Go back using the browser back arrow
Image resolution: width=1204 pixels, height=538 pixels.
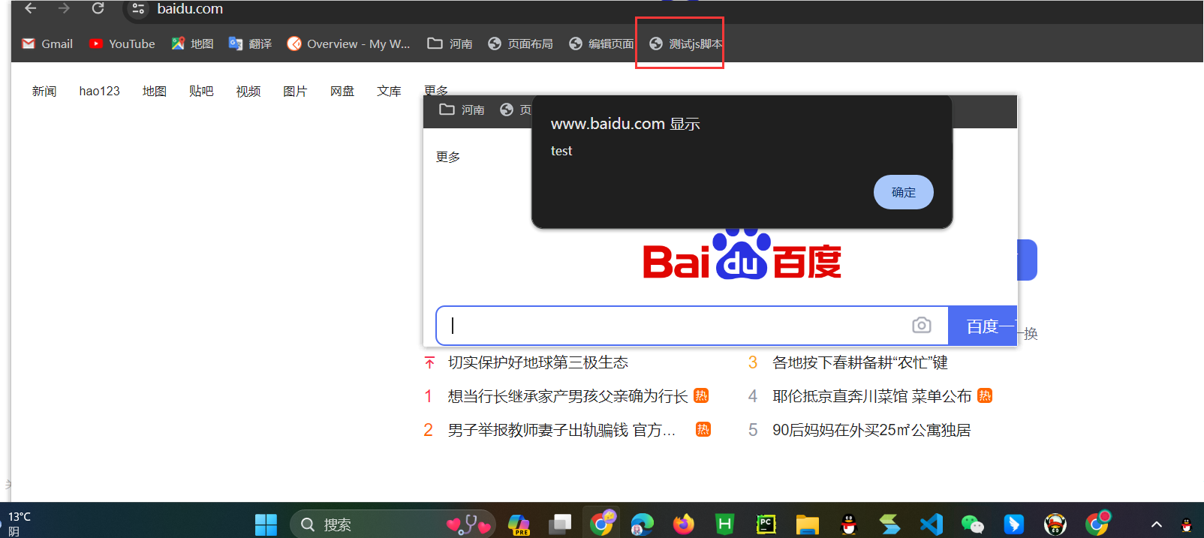31,8
